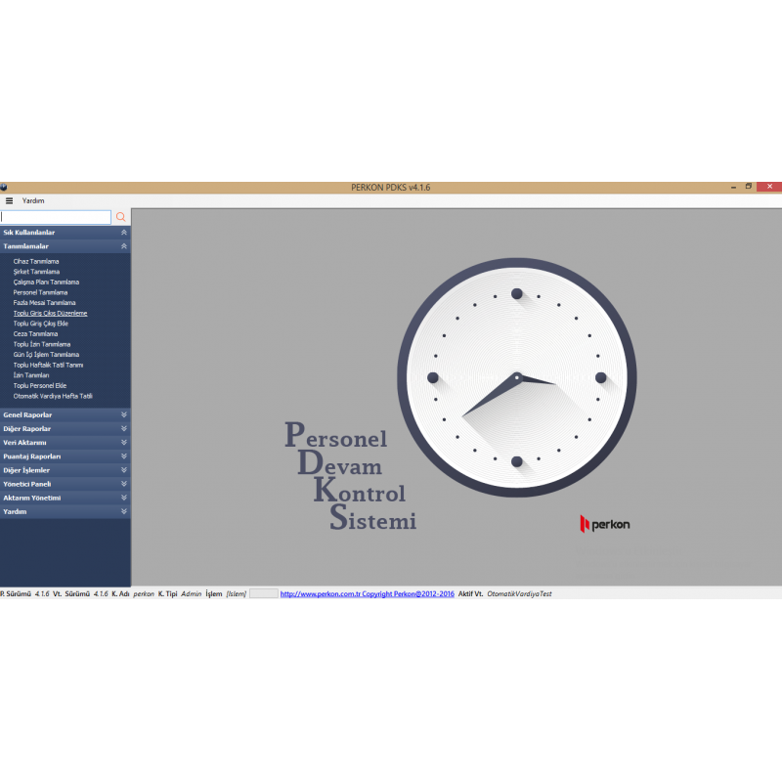The width and height of the screenshot is (782, 782).
Task: Expand the Veri Aktarımı section
Action: pos(65,443)
